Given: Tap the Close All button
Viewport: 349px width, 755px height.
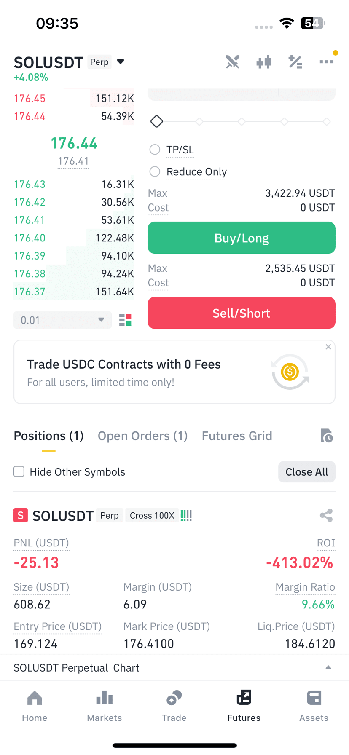Looking at the screenshot, I should [307, 471].
